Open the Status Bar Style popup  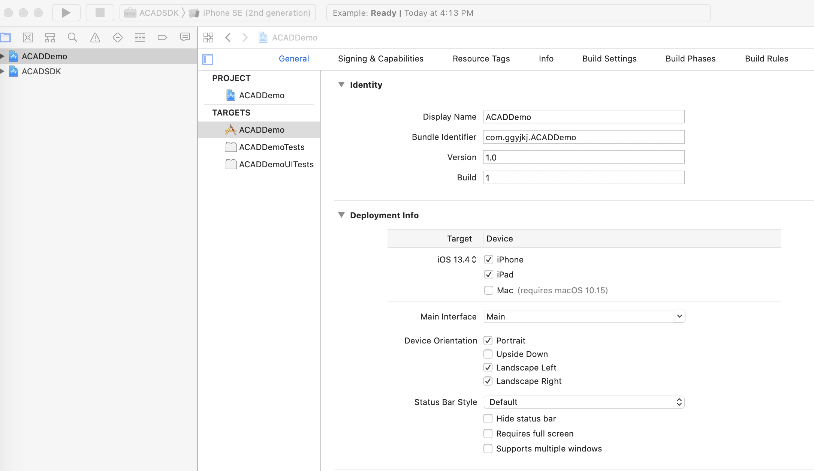(x=584, y=402)
